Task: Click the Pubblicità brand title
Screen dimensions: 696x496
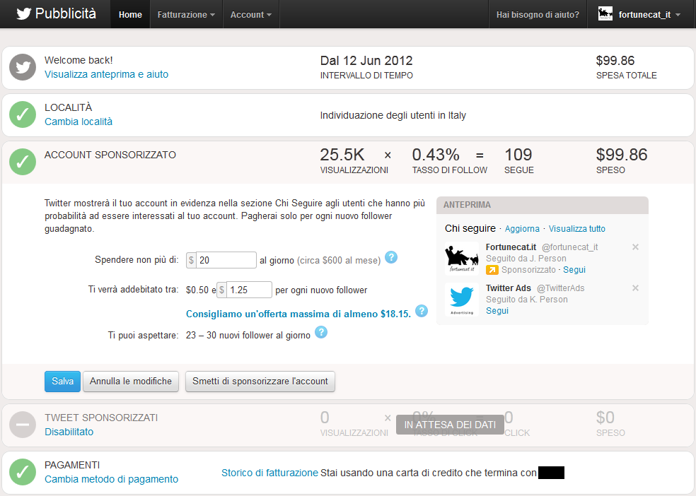Action: [x=66, y=13]
